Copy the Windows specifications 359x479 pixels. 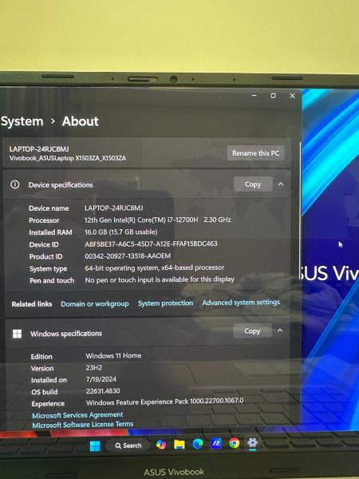[x=252, y=331]
